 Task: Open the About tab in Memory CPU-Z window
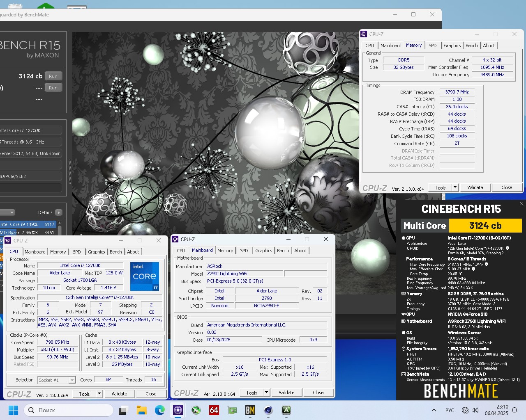click(489, 46)
